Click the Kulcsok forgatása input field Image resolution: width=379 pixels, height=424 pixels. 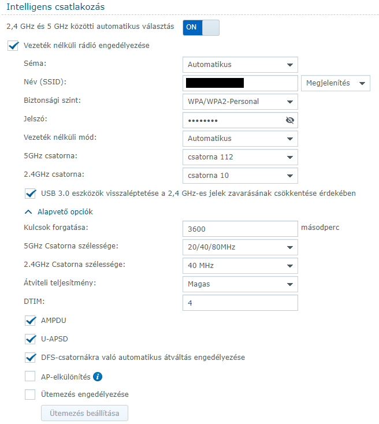click(x=240, y=229)
